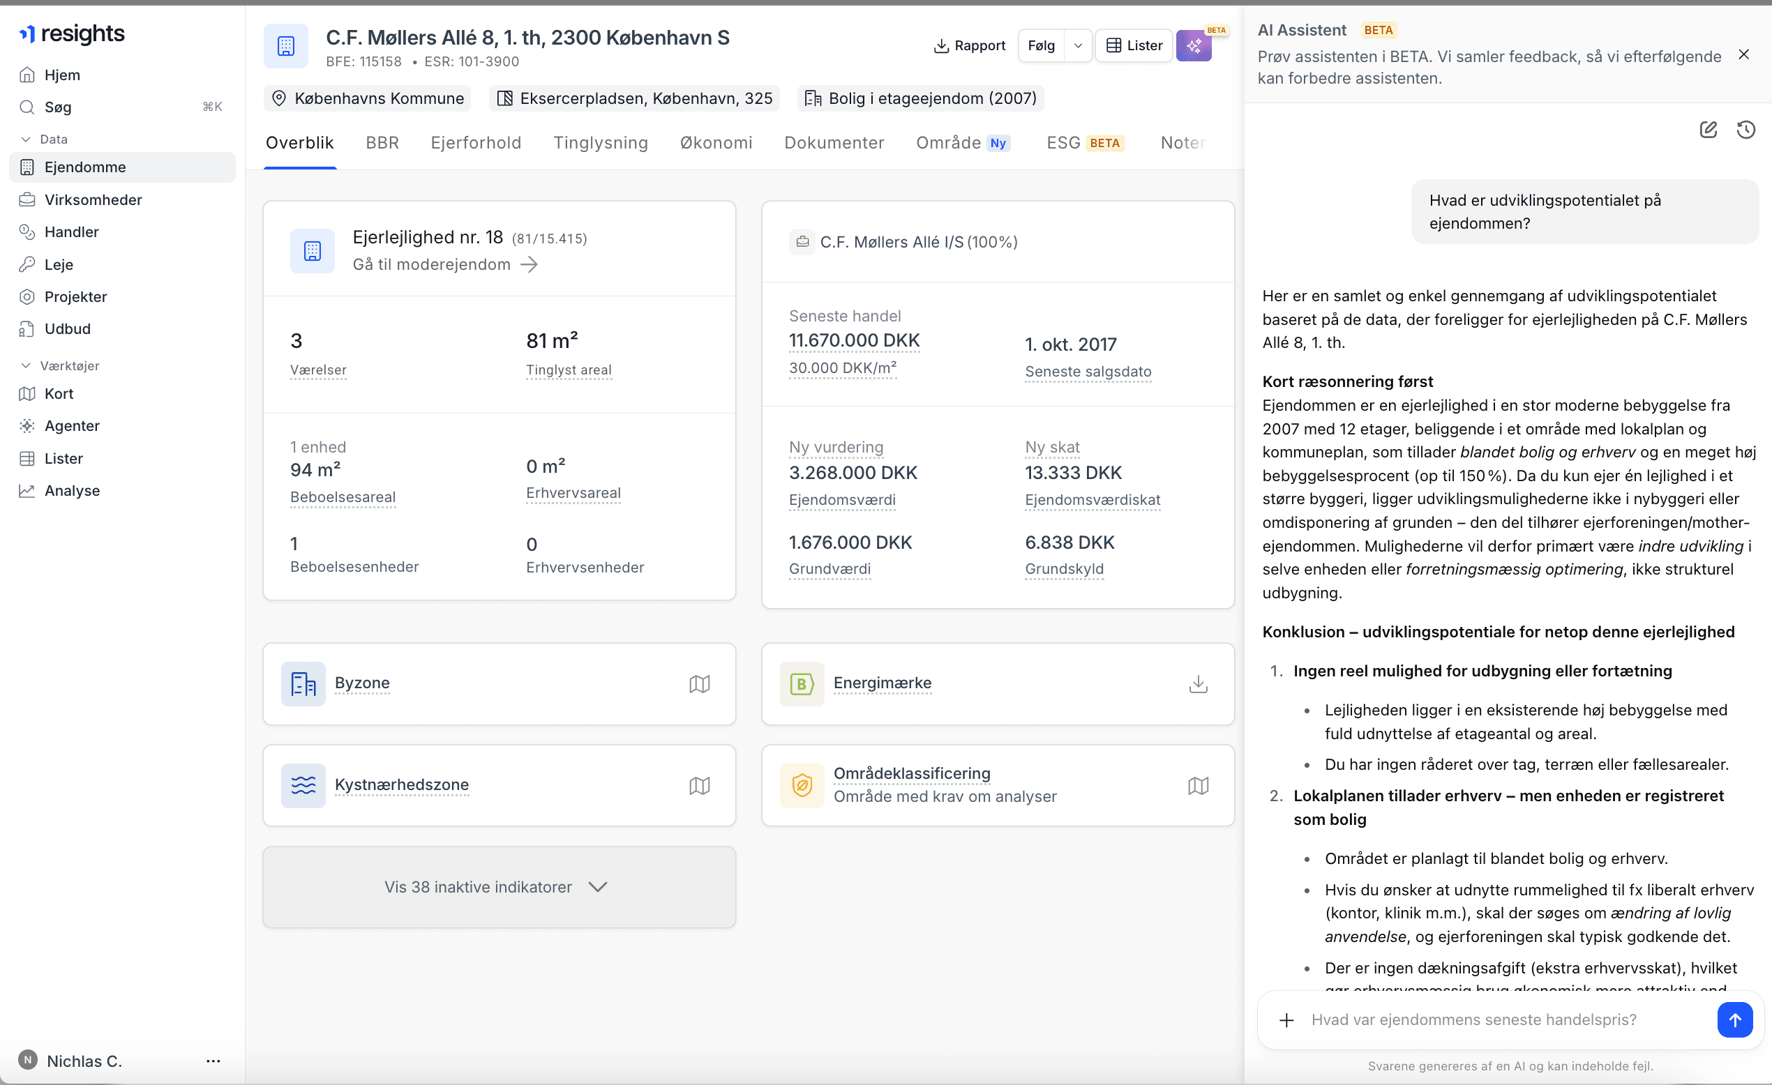
Task: Click the Københavns Kommune chip
Action: point(368,98)
